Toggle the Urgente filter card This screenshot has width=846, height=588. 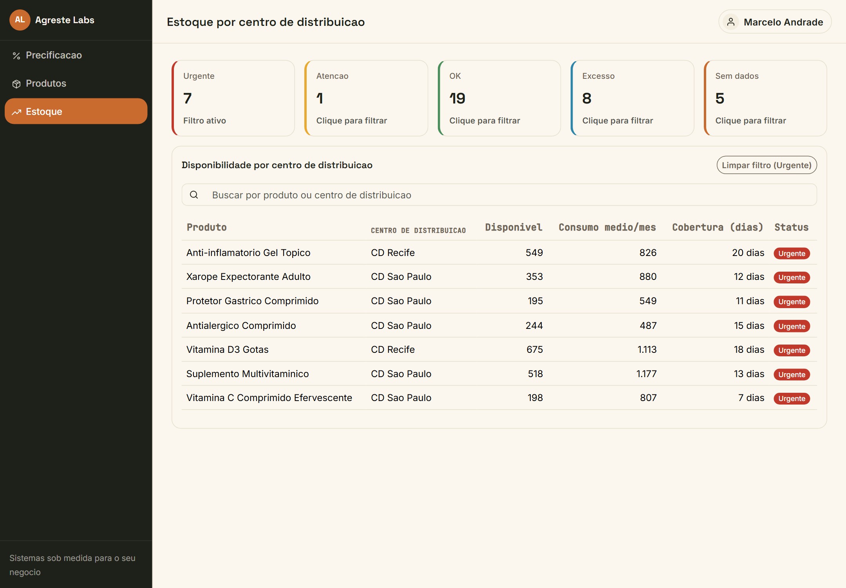[233, 98]
